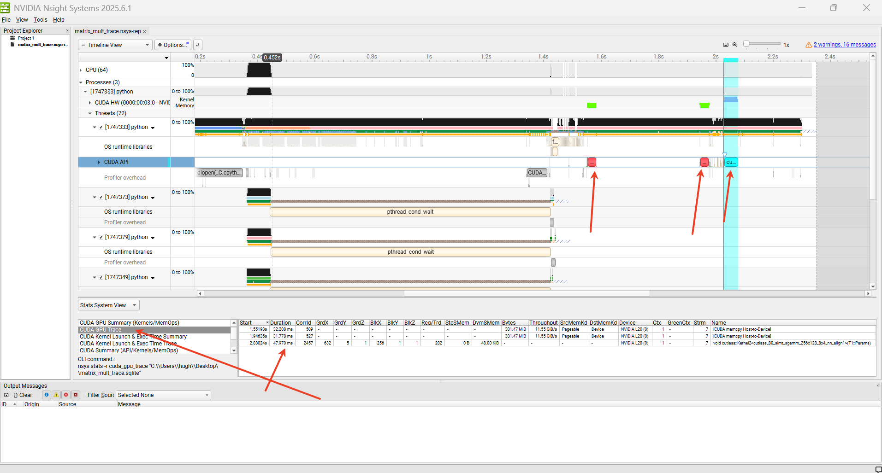The height and width of the screenshot is (473, 882).
Task: Open dropdown arrow next to [1747333] python thread
Action: pos(153,128)
